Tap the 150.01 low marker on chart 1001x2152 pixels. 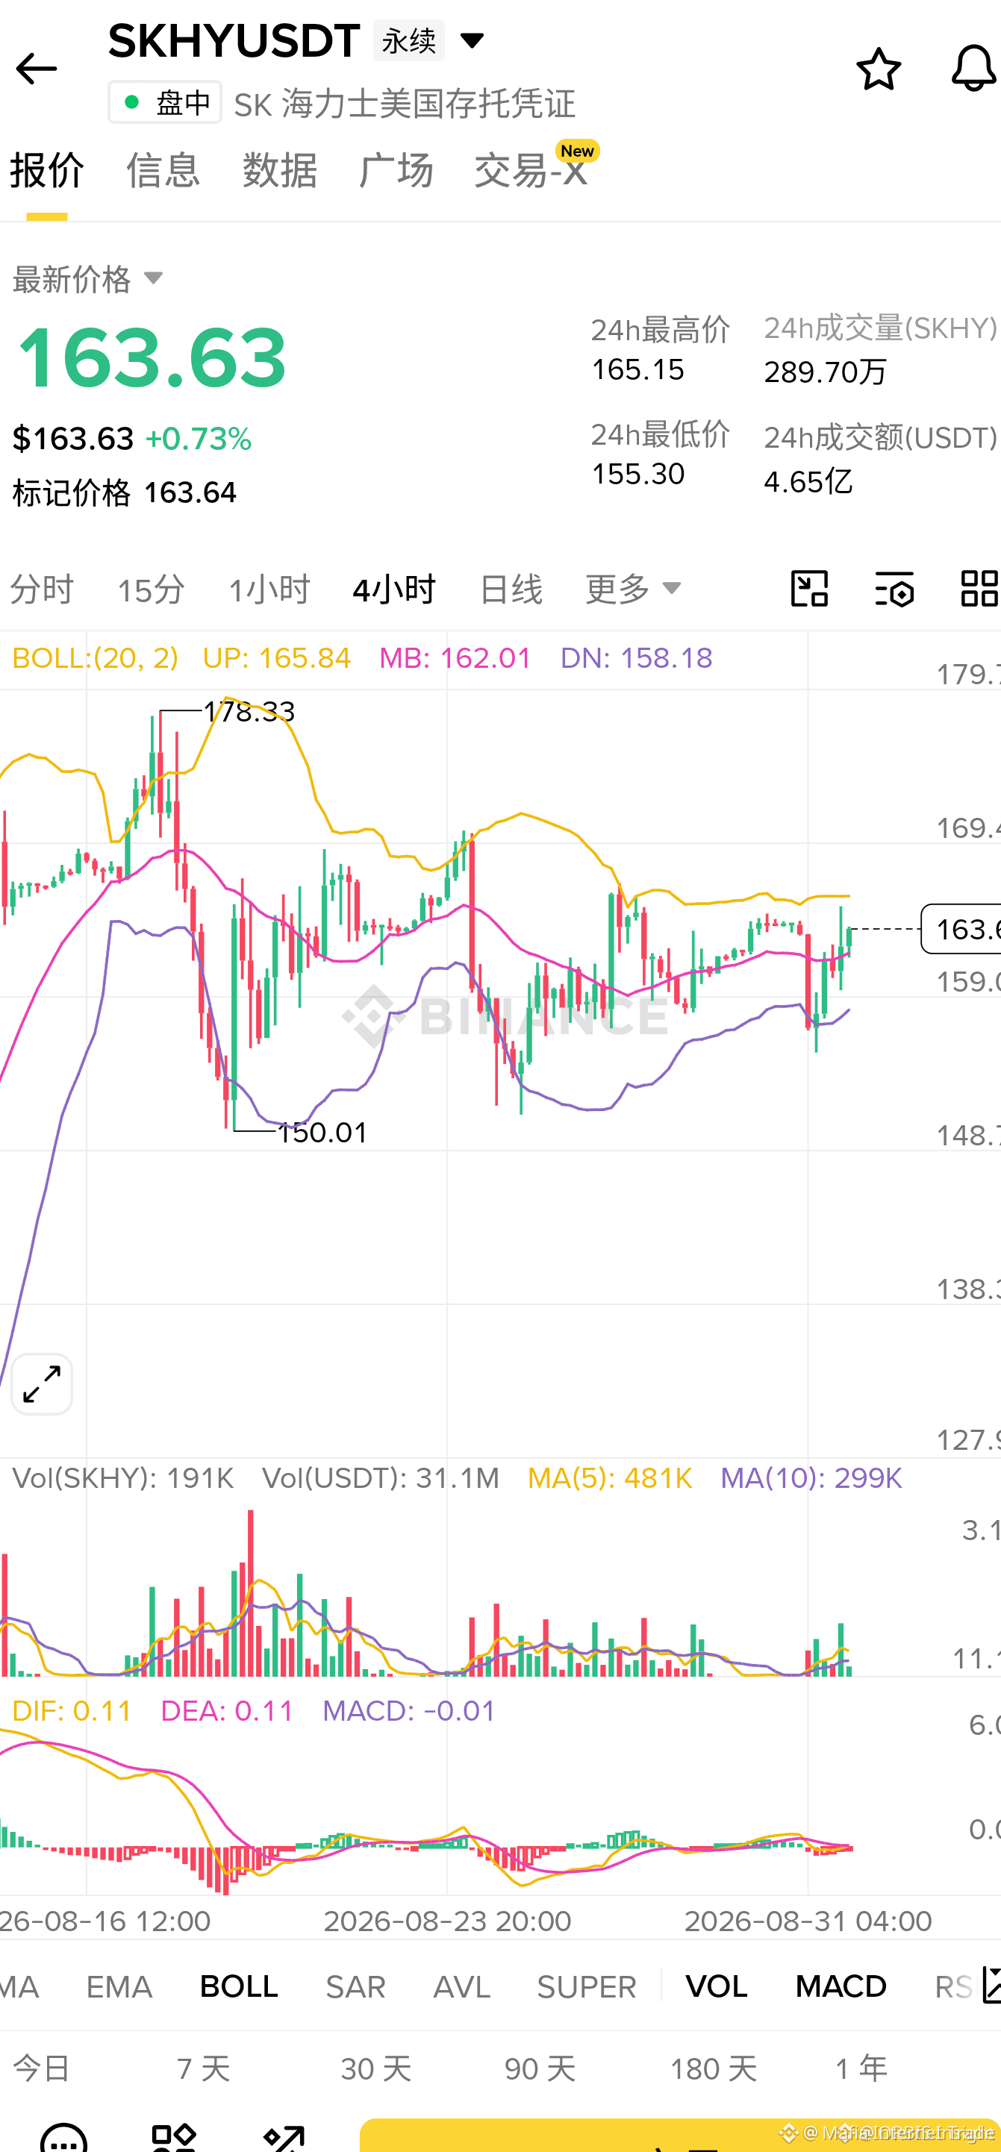pos(322,1132)
